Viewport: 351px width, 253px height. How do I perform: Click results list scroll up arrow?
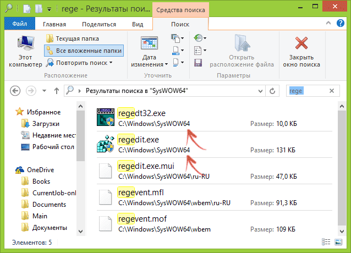coord(342,106)
